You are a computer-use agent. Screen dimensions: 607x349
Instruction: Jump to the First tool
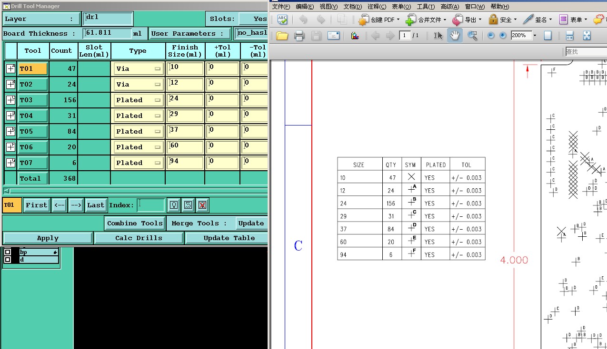coord(36,205)
